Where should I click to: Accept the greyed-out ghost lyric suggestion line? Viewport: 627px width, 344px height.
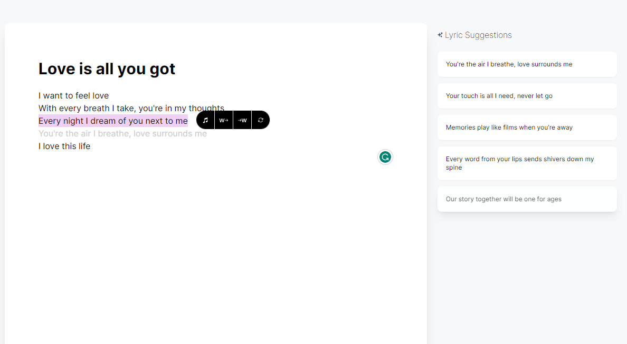pyautogui.click(x=122, y=134)
